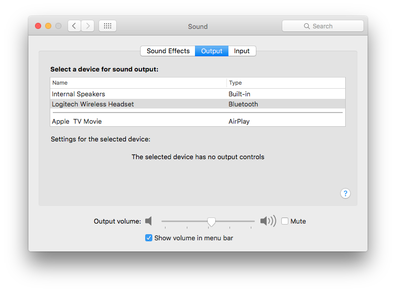The height and width of the screenshot is (292, 396).
Task: Select Apple TV Movie AirPlay device
Action: (77, 121)
